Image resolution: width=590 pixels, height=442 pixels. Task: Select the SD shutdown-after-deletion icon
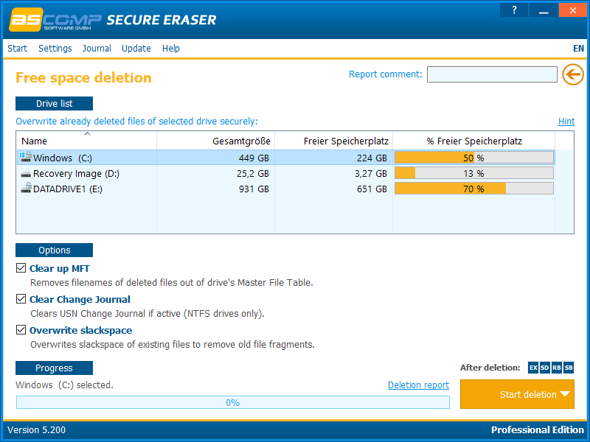pos(544,368)
